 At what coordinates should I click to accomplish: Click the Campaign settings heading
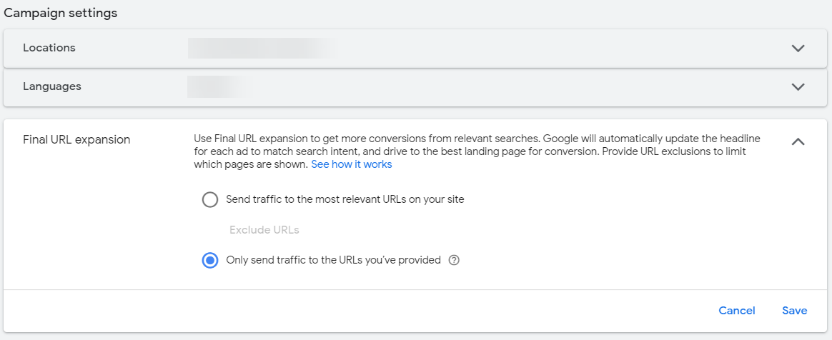[x=61, y=13]
